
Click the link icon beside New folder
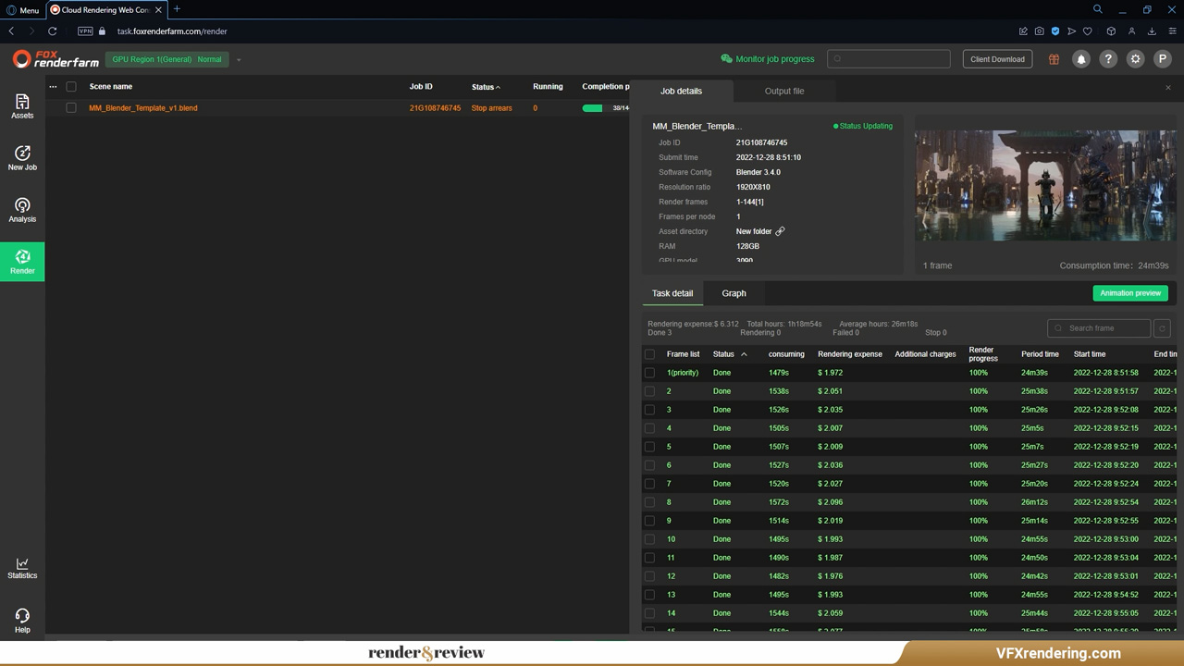pyautogui.click(x=780, y=231)
